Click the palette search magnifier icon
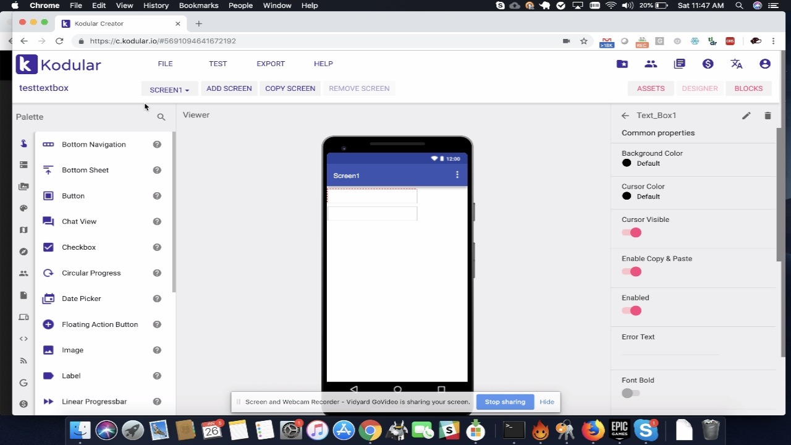The height and width of the screenshot is (445, 791). click(x=161, y=117)
